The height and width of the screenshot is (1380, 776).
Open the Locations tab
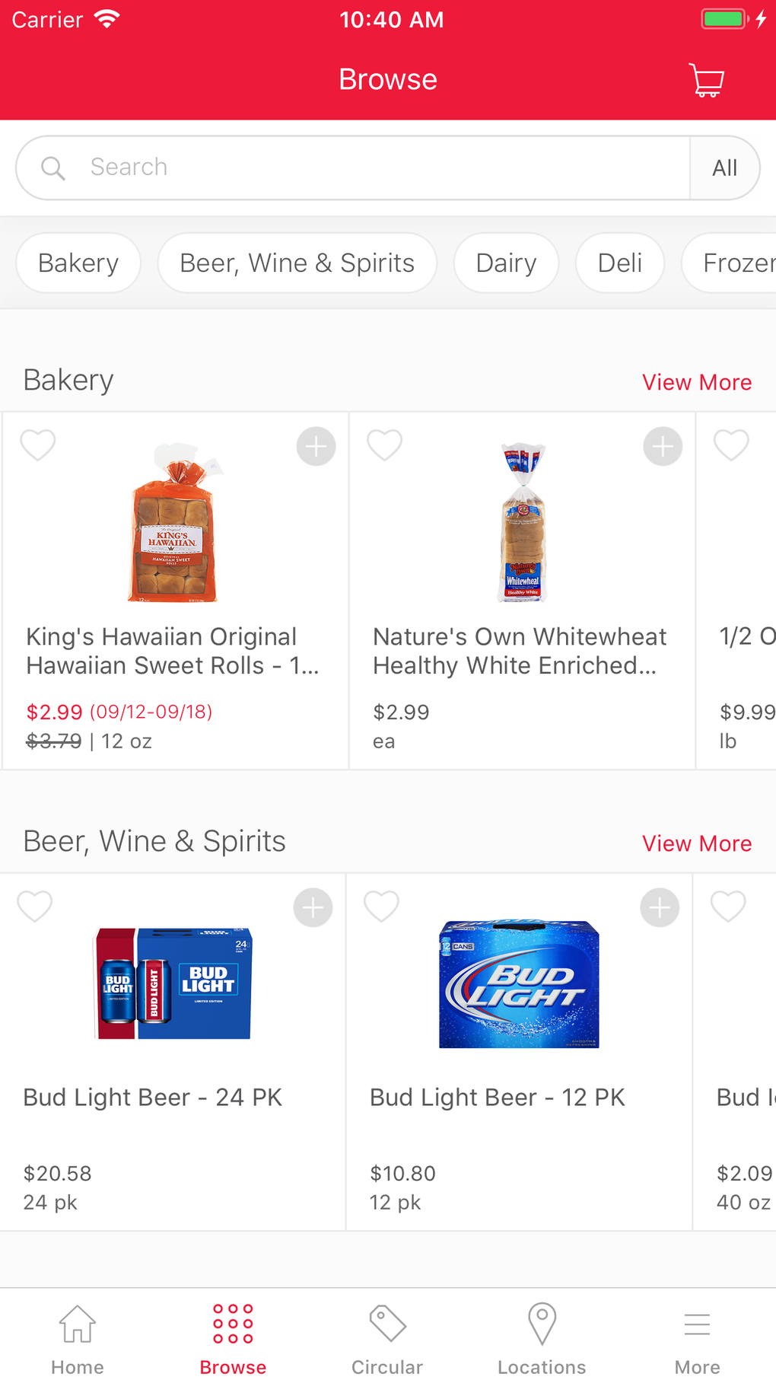[542, 1339]
